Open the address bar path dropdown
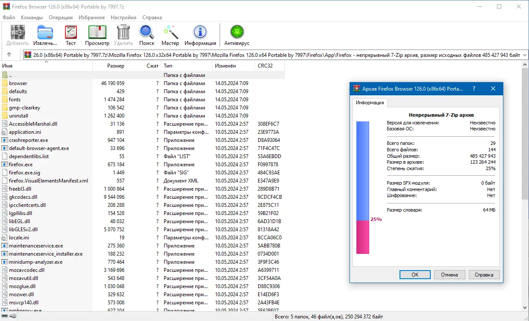The width and height of the screenshot is (529, 321). 524,55
